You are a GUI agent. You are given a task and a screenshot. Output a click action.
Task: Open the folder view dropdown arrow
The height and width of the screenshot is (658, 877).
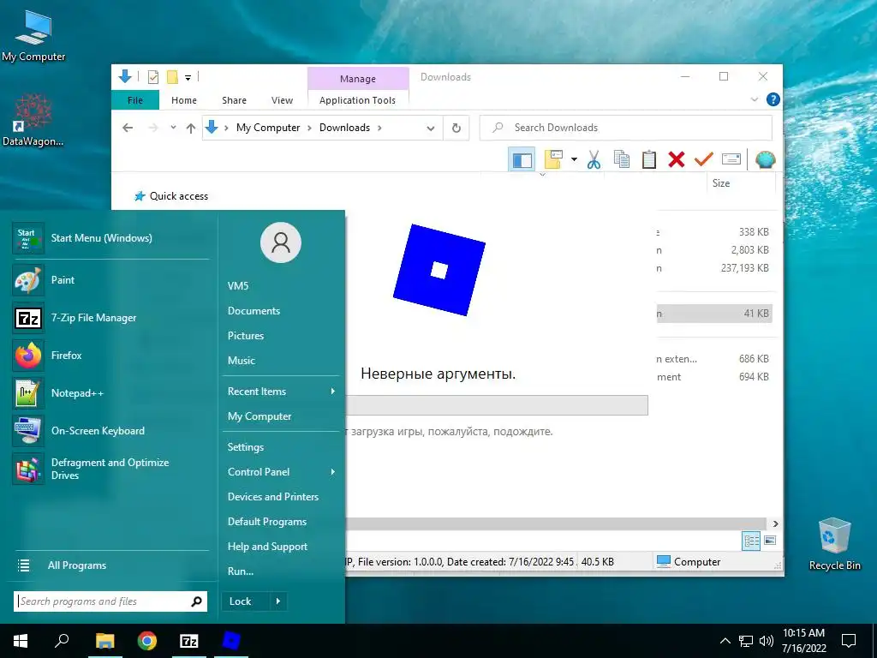(x=574, y=160)
